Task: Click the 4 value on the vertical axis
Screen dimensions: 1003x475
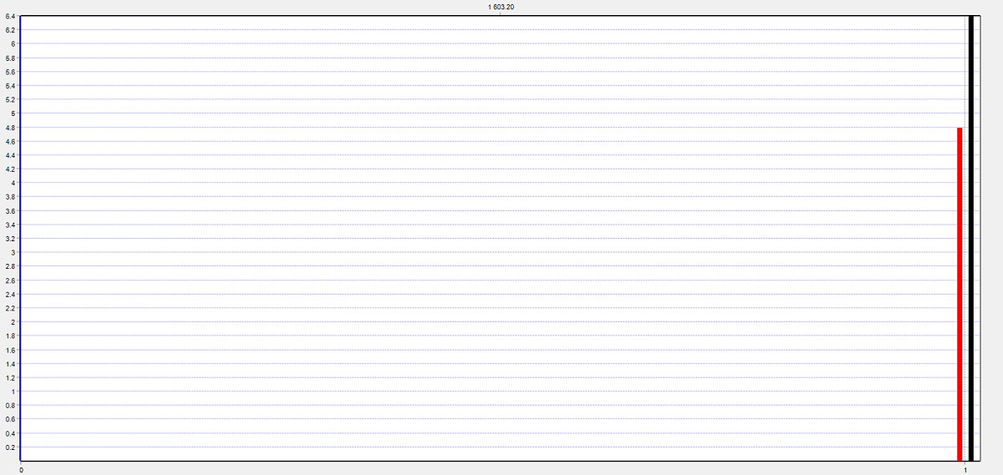Action: click(13, 182)
